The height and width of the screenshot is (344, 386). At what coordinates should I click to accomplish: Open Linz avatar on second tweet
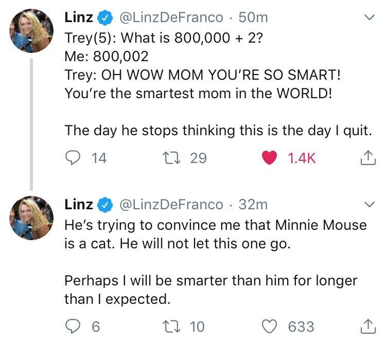(32, 219)
